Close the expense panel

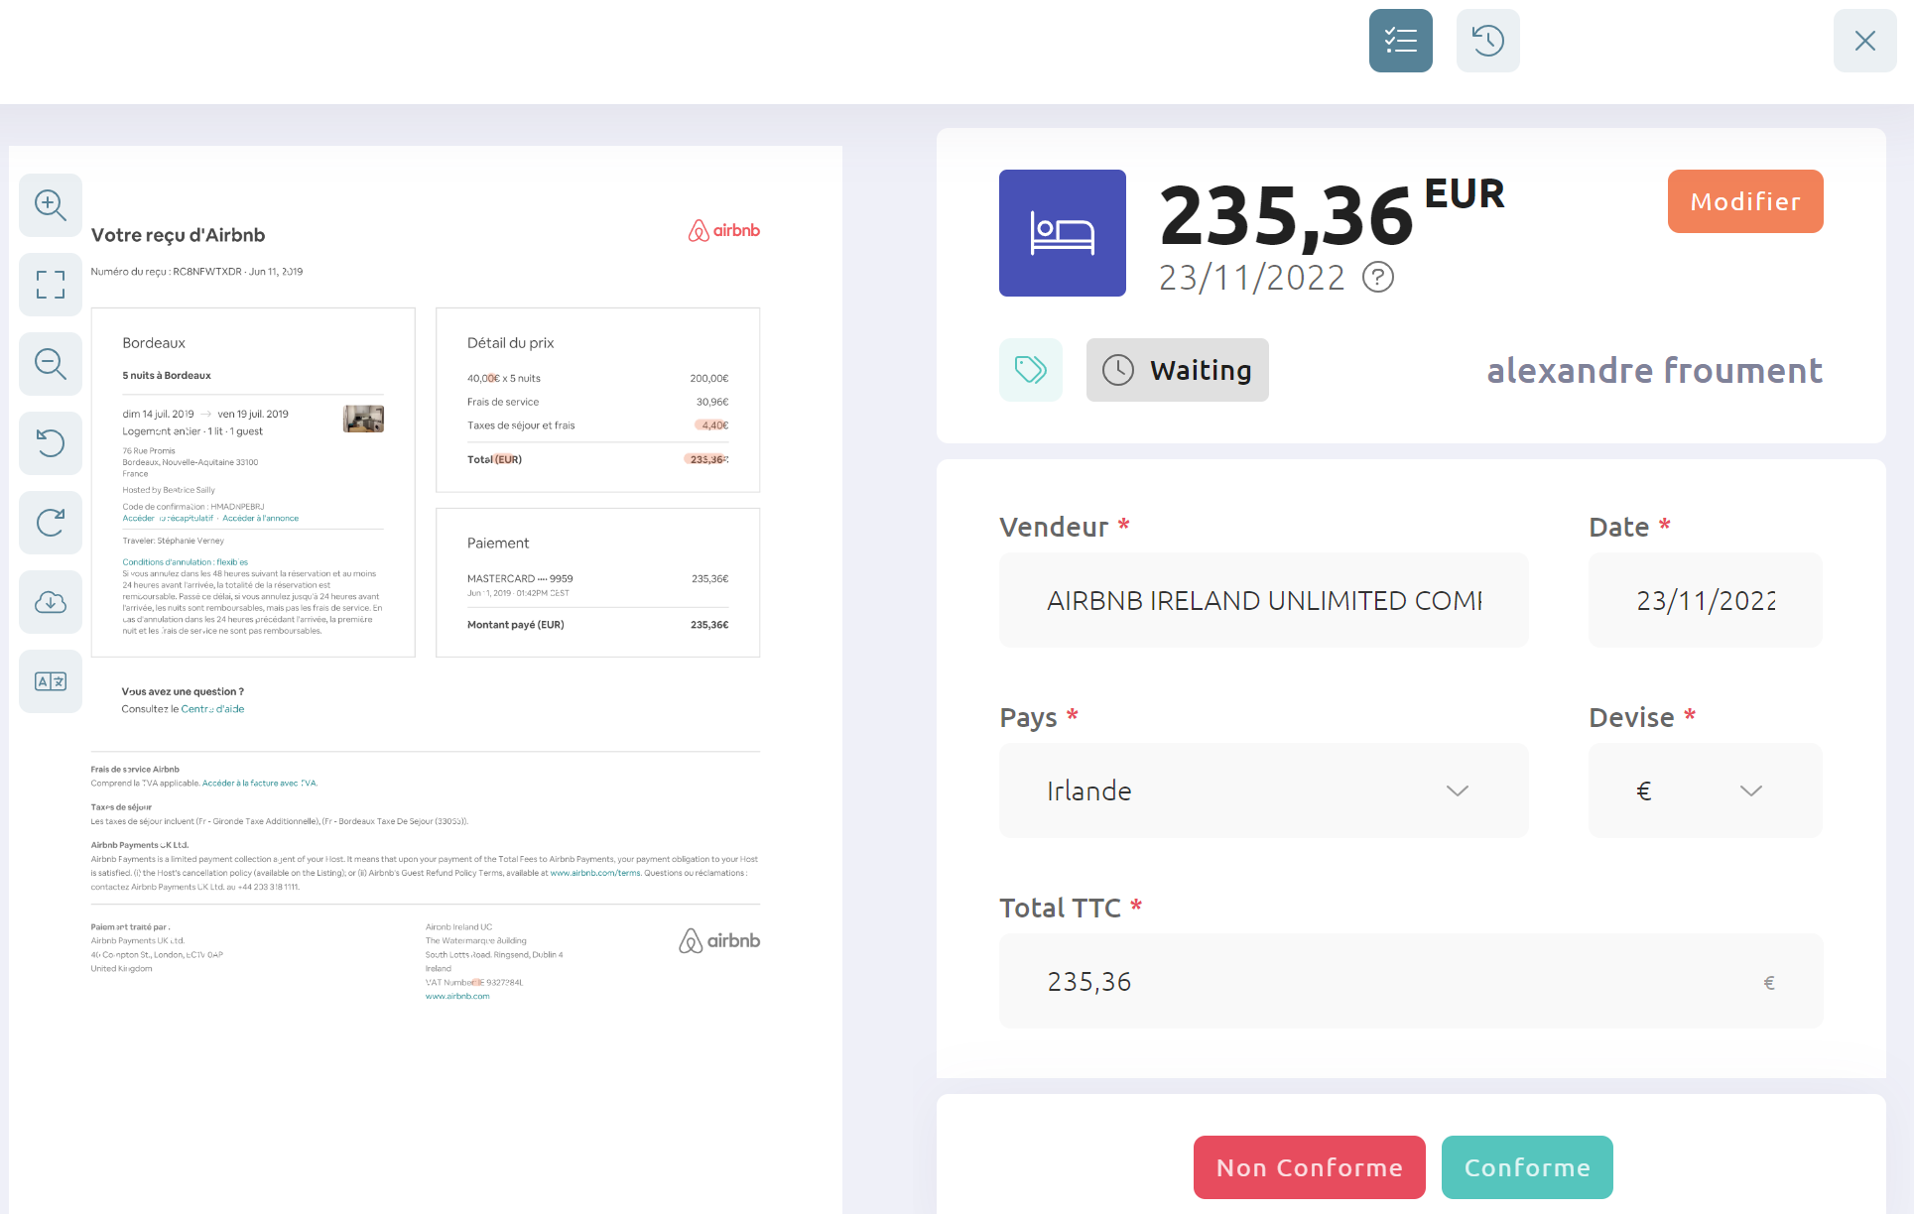[x=1865, y=41]
